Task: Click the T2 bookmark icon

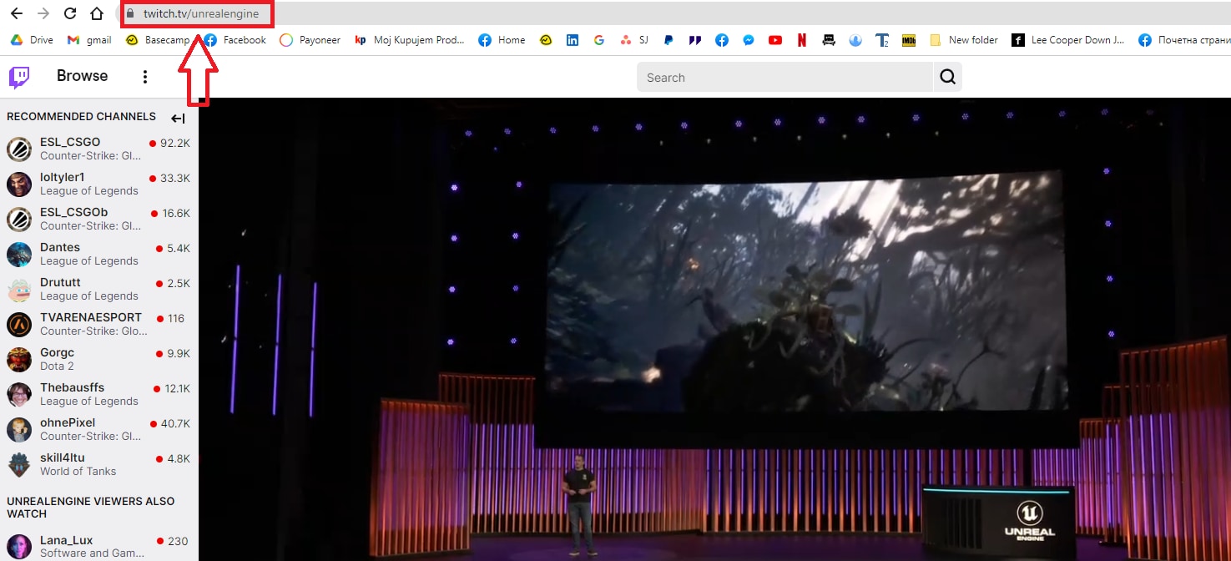Action: pyautogui.click(x=882, y=40)
